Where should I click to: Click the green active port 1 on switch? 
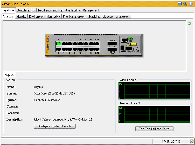point(59,43)
